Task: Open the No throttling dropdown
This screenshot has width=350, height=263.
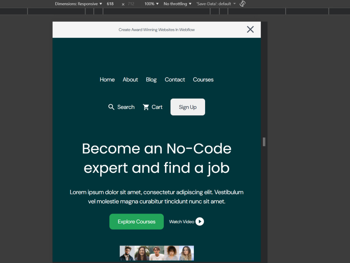Action: point(177,4)
